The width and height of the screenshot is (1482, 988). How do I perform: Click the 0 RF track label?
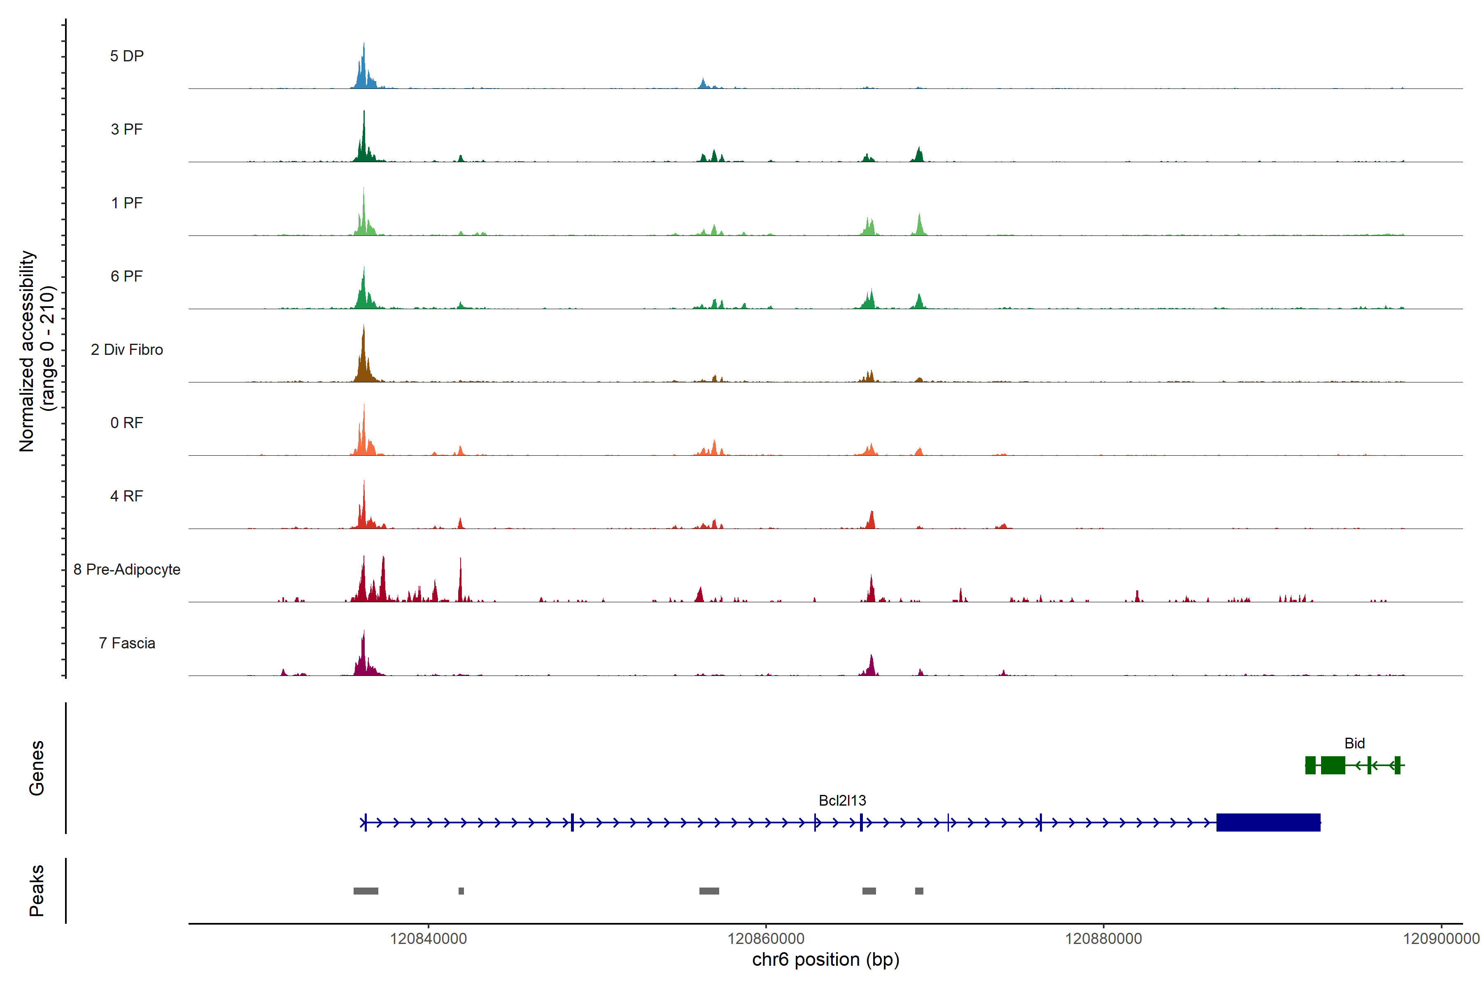[x=127, y=423]
